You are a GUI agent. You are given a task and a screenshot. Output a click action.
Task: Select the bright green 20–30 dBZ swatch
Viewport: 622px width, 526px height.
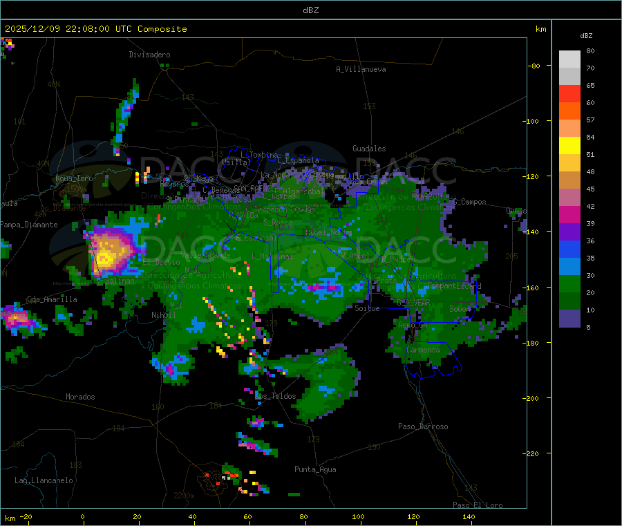569,283
